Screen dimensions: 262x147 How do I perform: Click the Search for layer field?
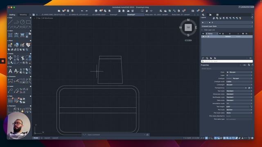(x=227, y=61)
